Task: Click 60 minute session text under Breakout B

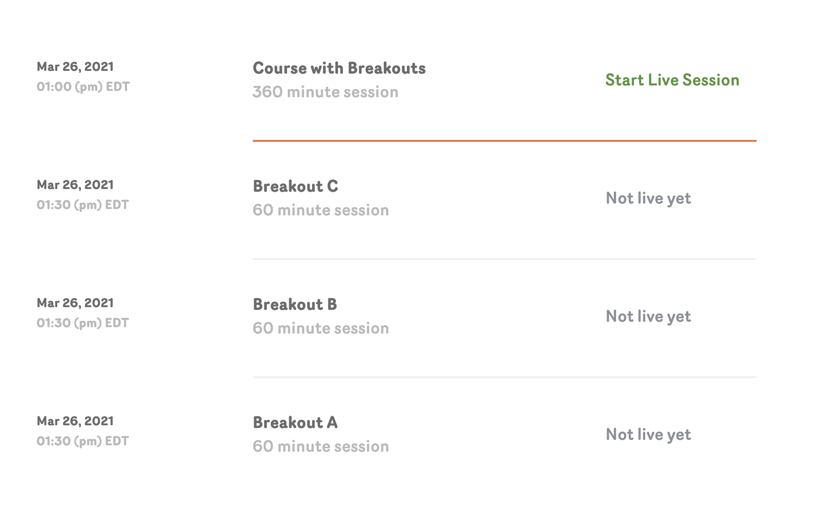Action: (x=321, y=328)
